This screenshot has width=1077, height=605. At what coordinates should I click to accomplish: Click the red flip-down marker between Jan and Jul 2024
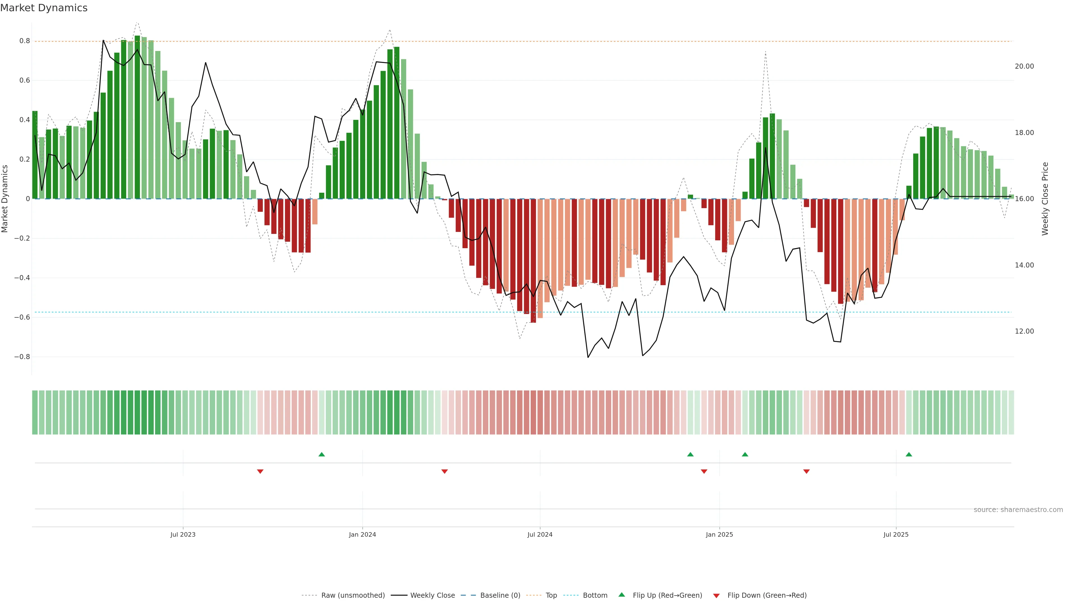[x=445, y=471]
